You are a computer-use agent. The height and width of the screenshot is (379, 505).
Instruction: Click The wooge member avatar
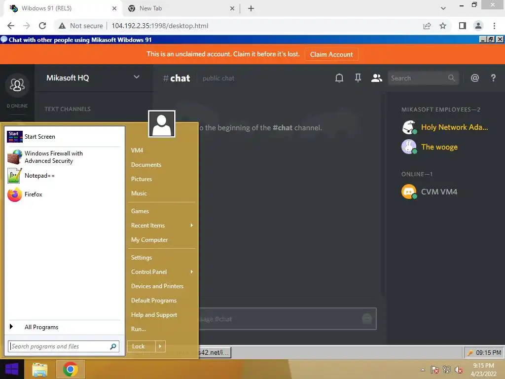point(409,147)
